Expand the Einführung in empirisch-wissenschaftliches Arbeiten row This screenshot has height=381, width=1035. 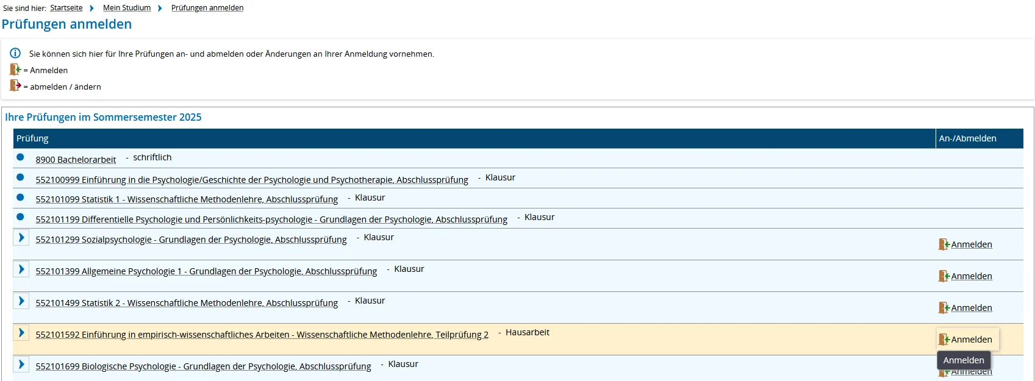click(21, 333)
